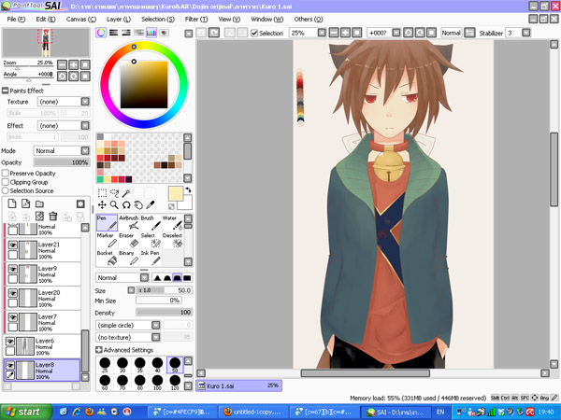Screen dimensions: 561x420
Task: Adjust the brush Density slider
Action: pos(165,313)
